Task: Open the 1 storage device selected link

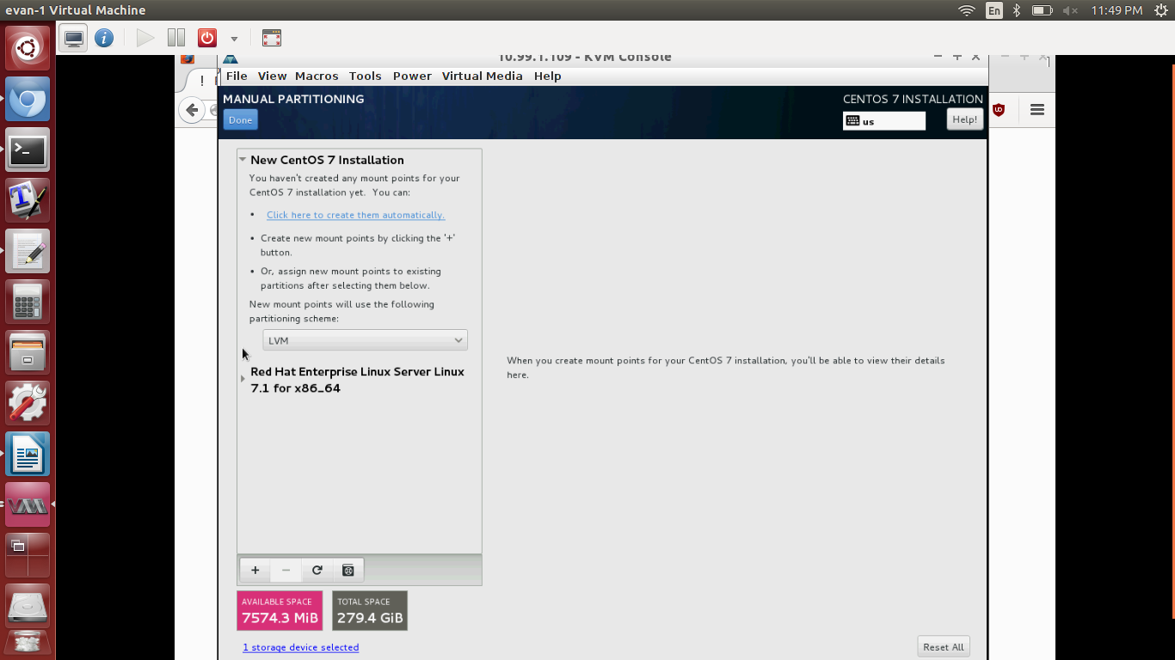Action: (300, 647)
